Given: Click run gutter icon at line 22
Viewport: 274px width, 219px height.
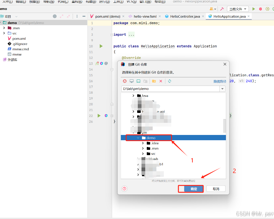Looking at the screenshot, I should 99,116.
